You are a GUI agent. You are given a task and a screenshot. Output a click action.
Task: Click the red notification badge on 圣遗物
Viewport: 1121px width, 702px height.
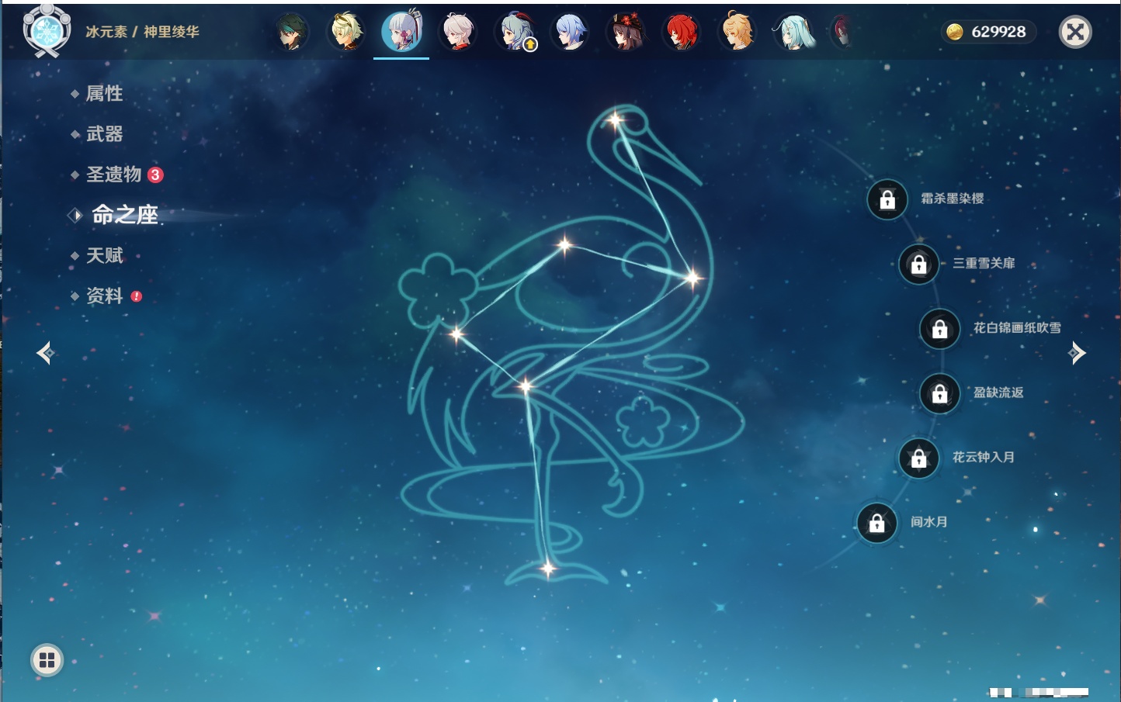tap(155, 175)
